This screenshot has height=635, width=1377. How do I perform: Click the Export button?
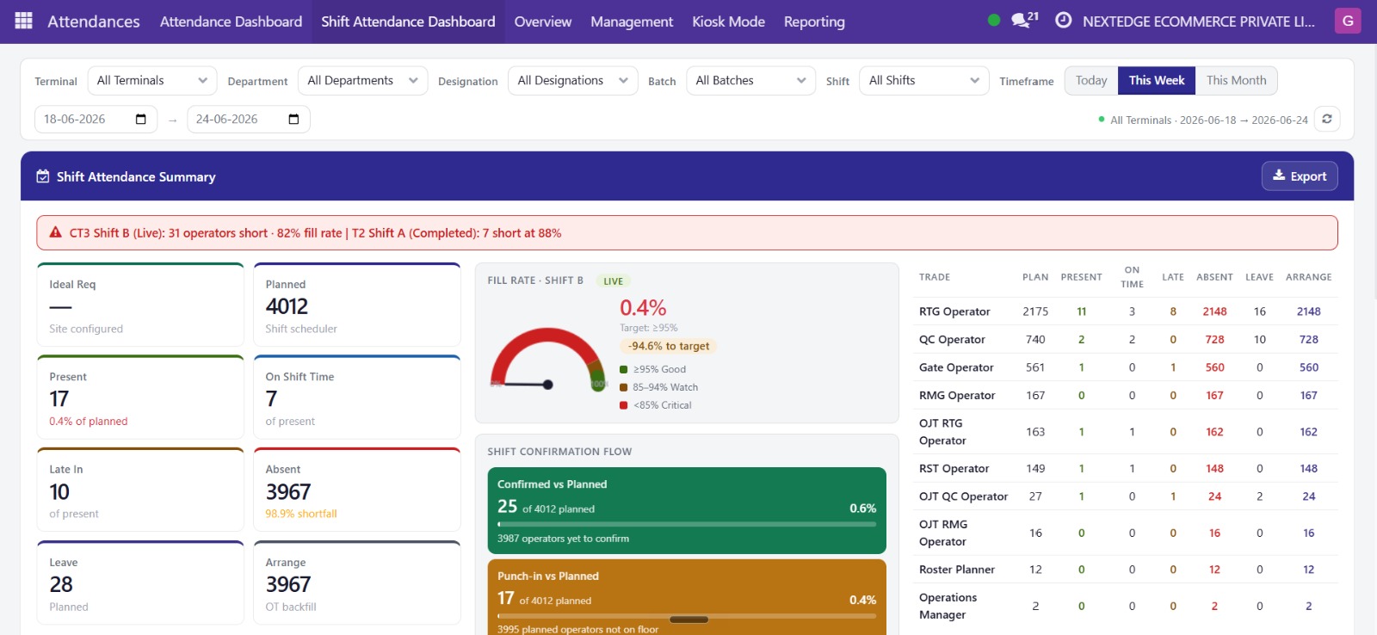pyautogui.click(x=1300, y=176)
